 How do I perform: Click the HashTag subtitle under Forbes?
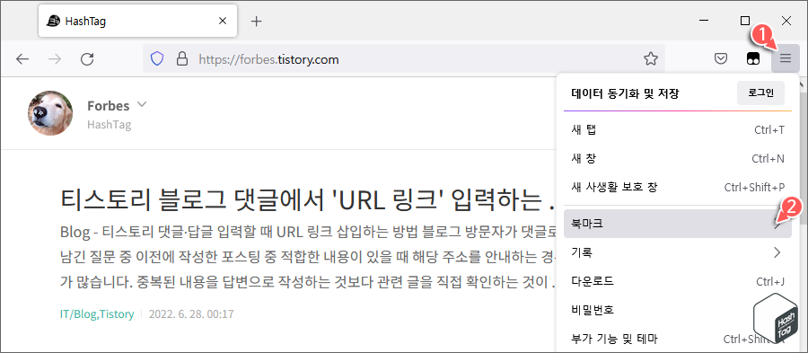[x=110, y=125]
